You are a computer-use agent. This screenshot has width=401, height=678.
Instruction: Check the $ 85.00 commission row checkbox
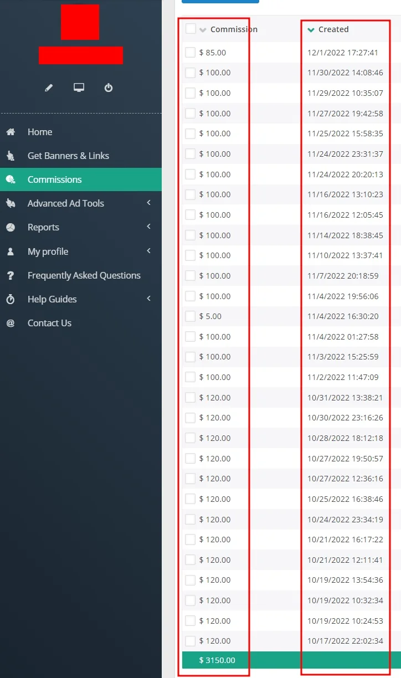pyautogui.click(x=190, y=53)
